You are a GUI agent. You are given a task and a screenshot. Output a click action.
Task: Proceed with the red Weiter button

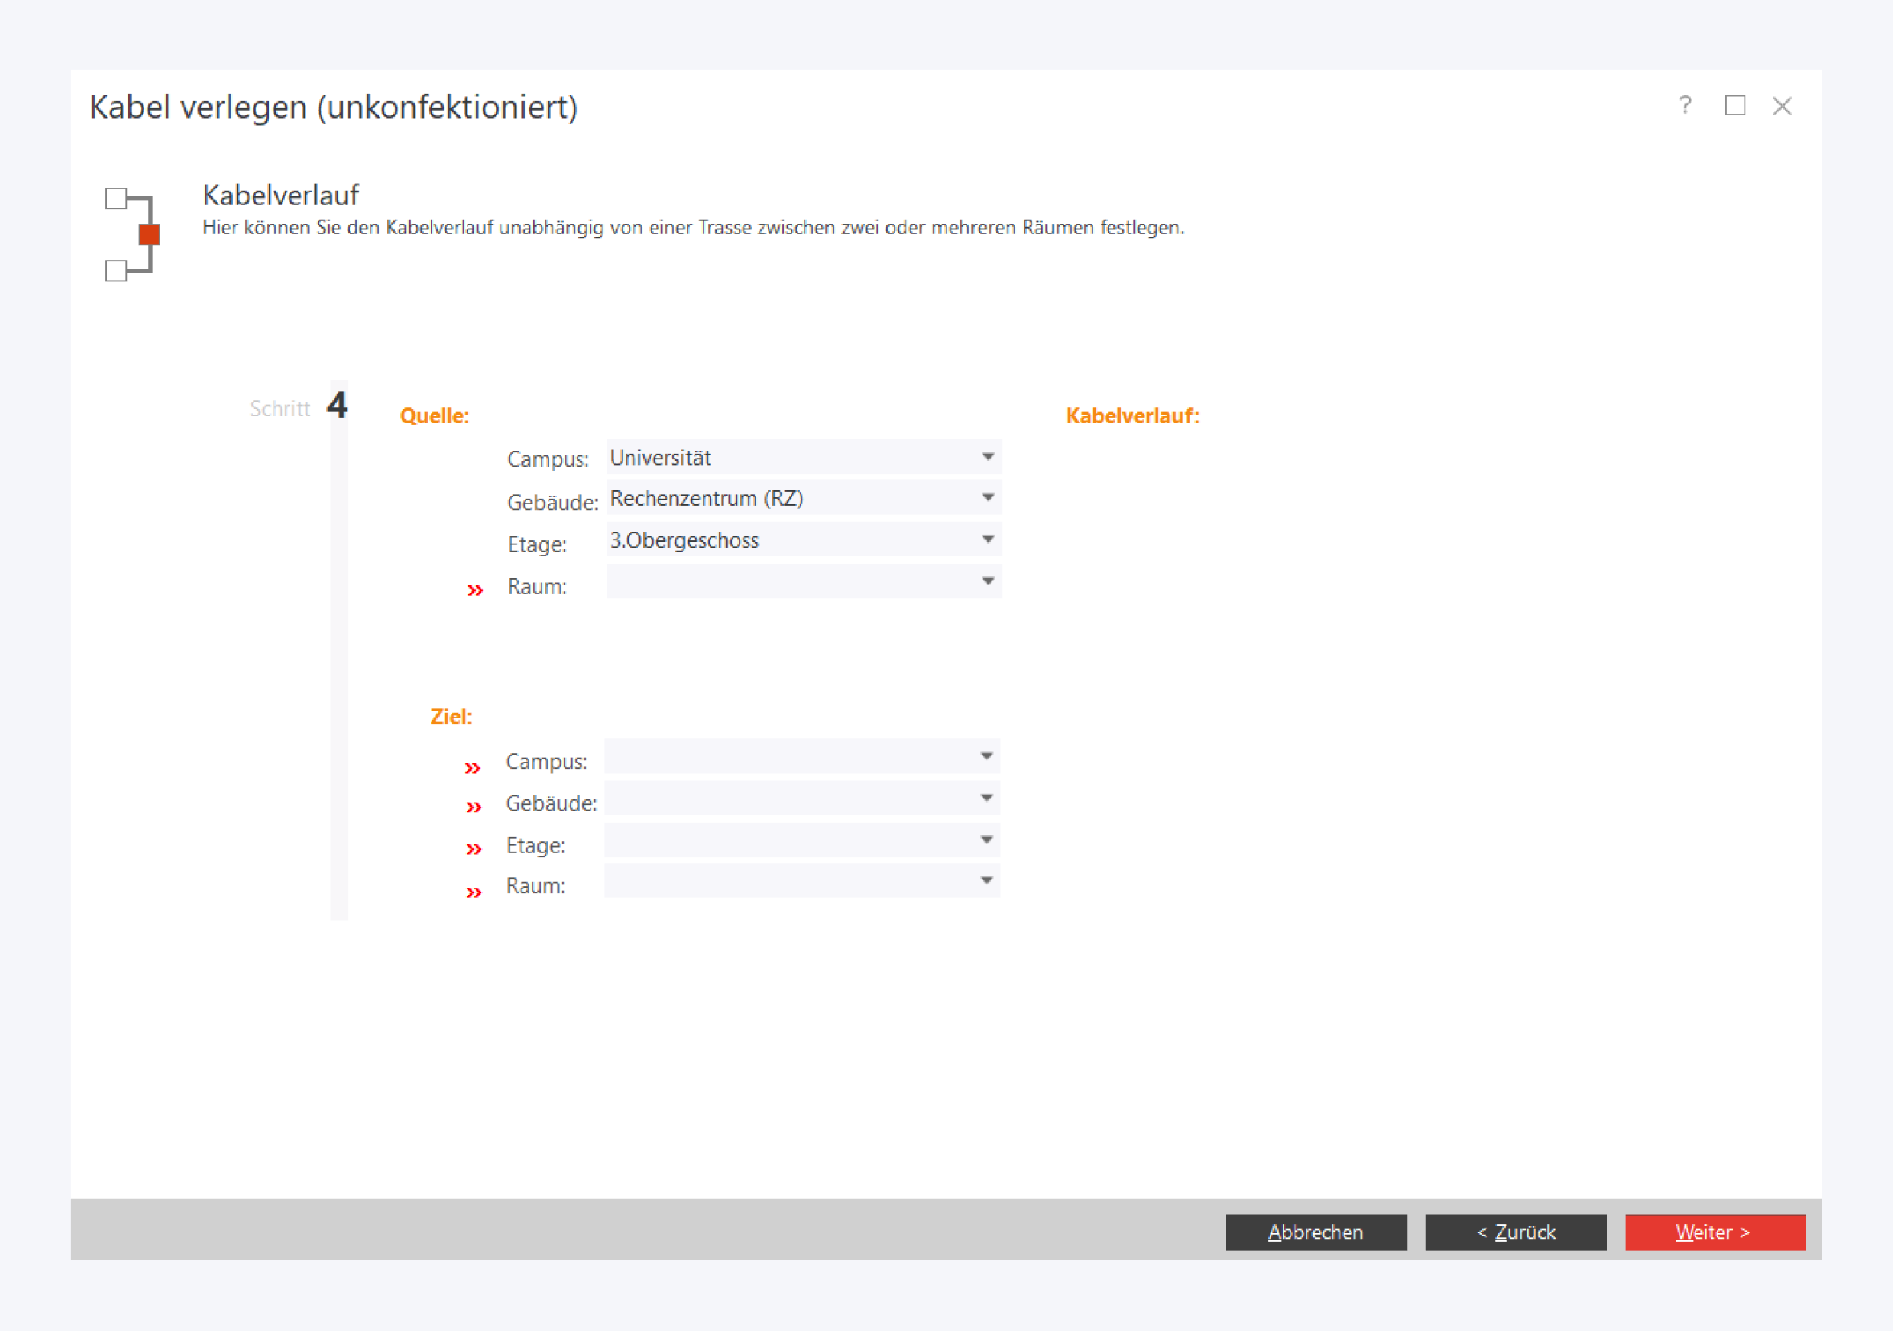[x=1715, y=1232]
